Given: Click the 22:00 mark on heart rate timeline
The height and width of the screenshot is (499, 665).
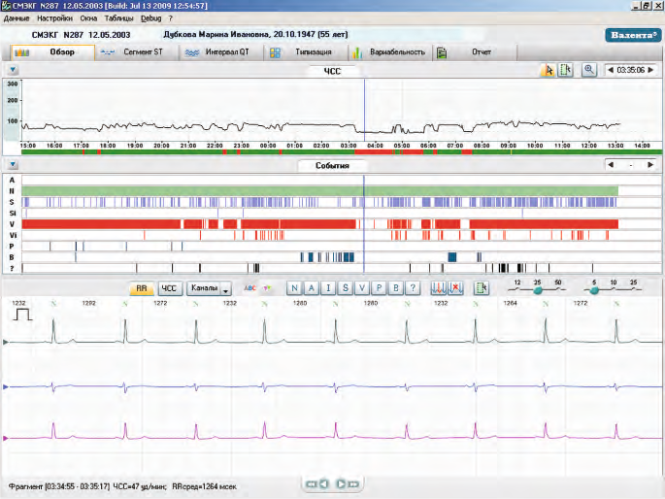Looking at the screenshot, I should pyautogui.click(x=215, y=146).
